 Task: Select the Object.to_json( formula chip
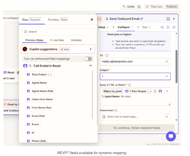click(x=113, y=91)
